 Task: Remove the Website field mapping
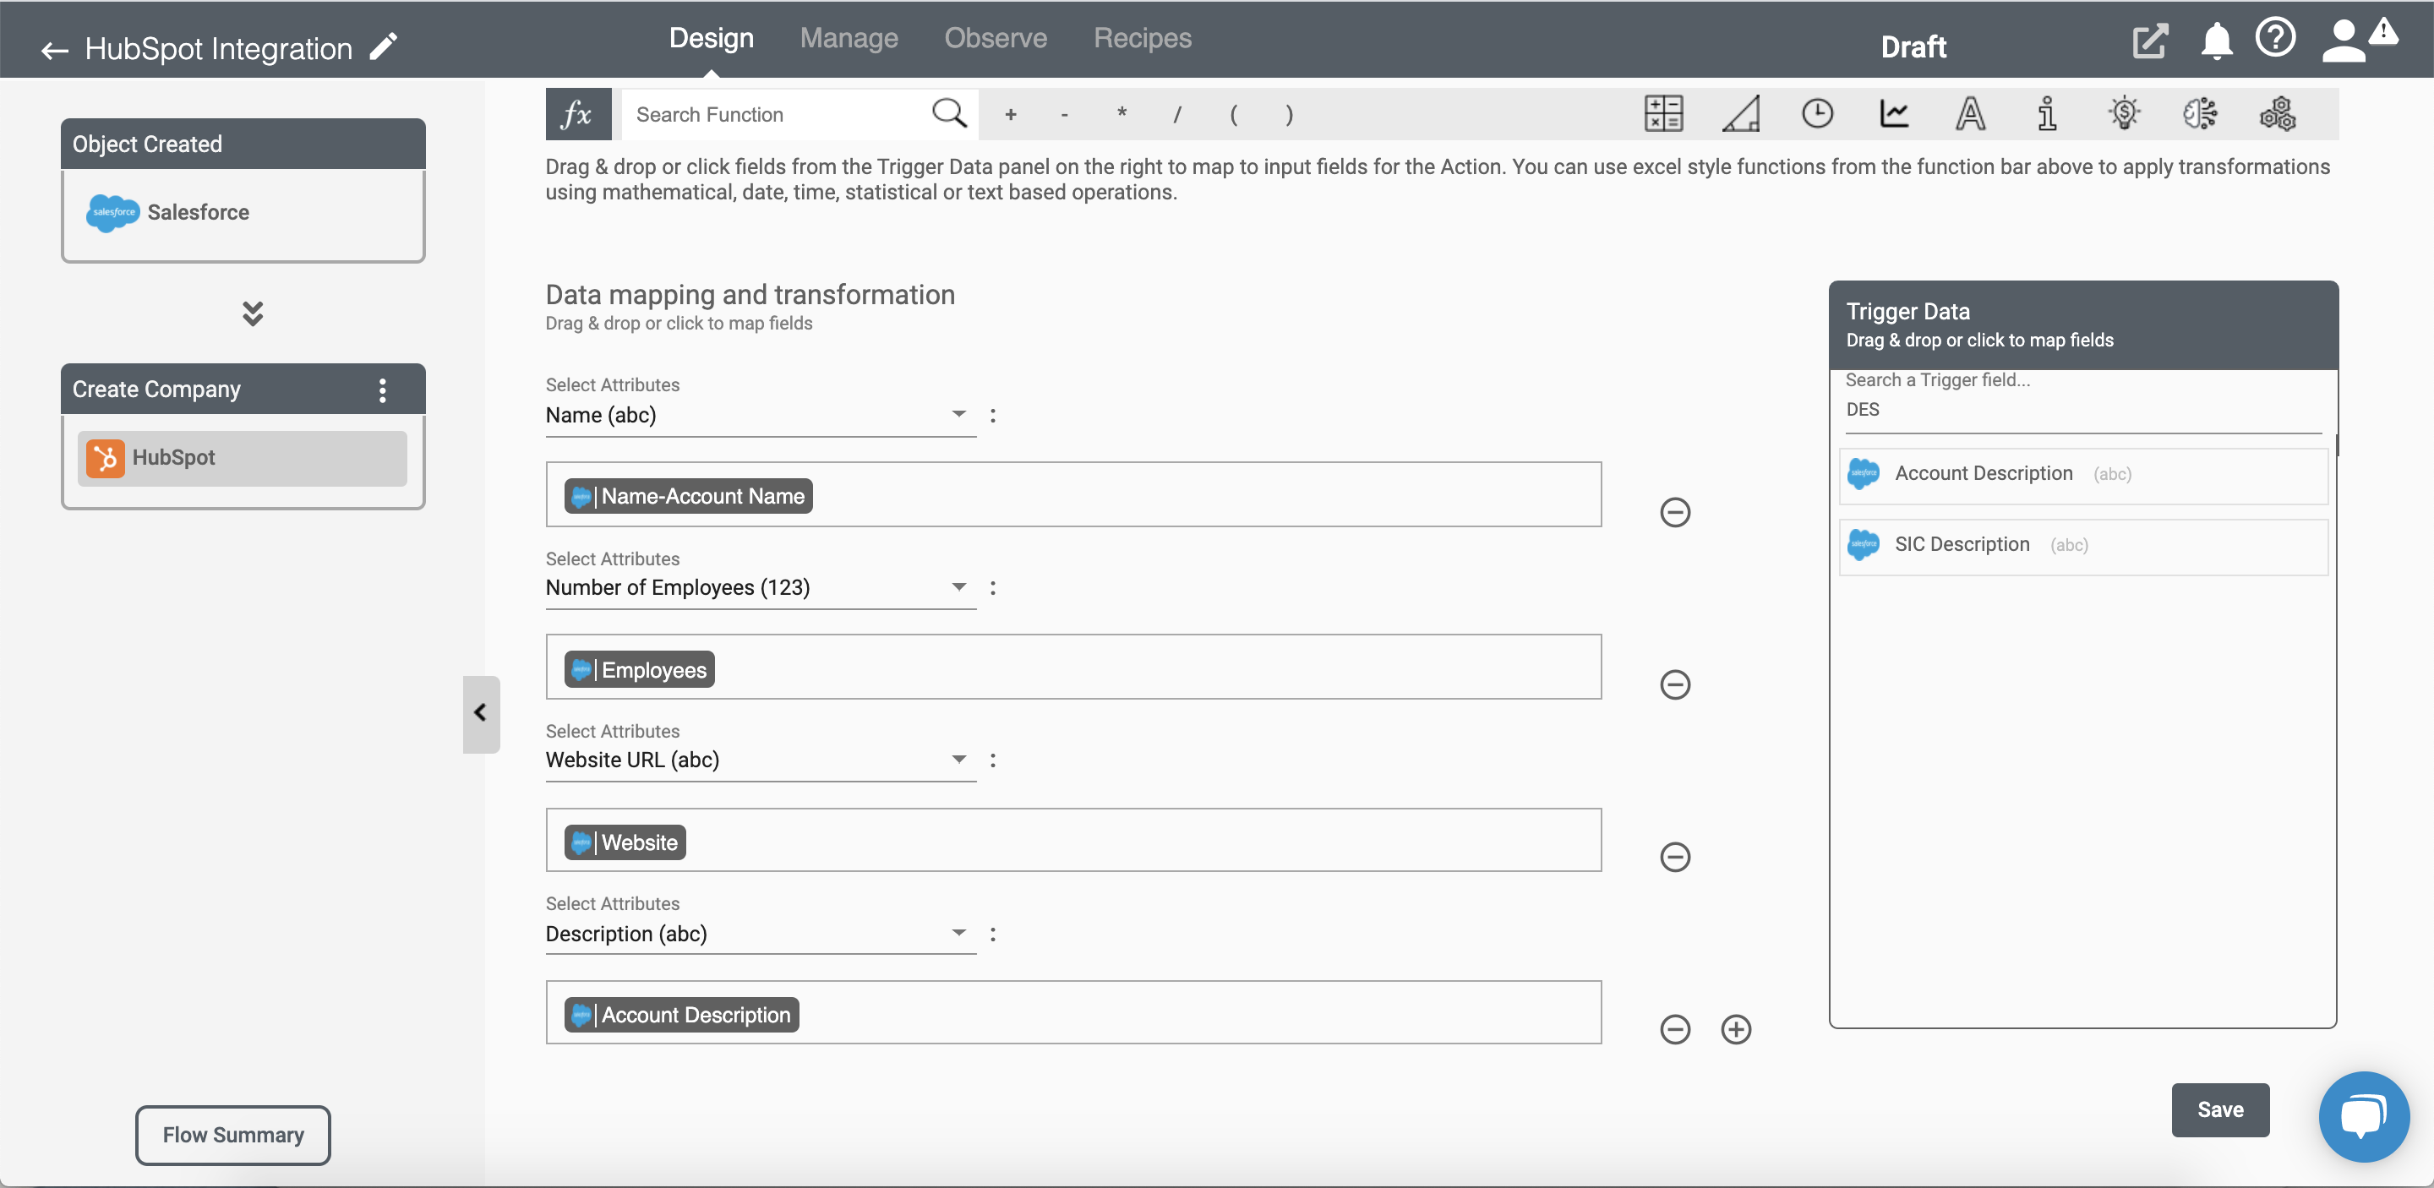pos(1675,856)
